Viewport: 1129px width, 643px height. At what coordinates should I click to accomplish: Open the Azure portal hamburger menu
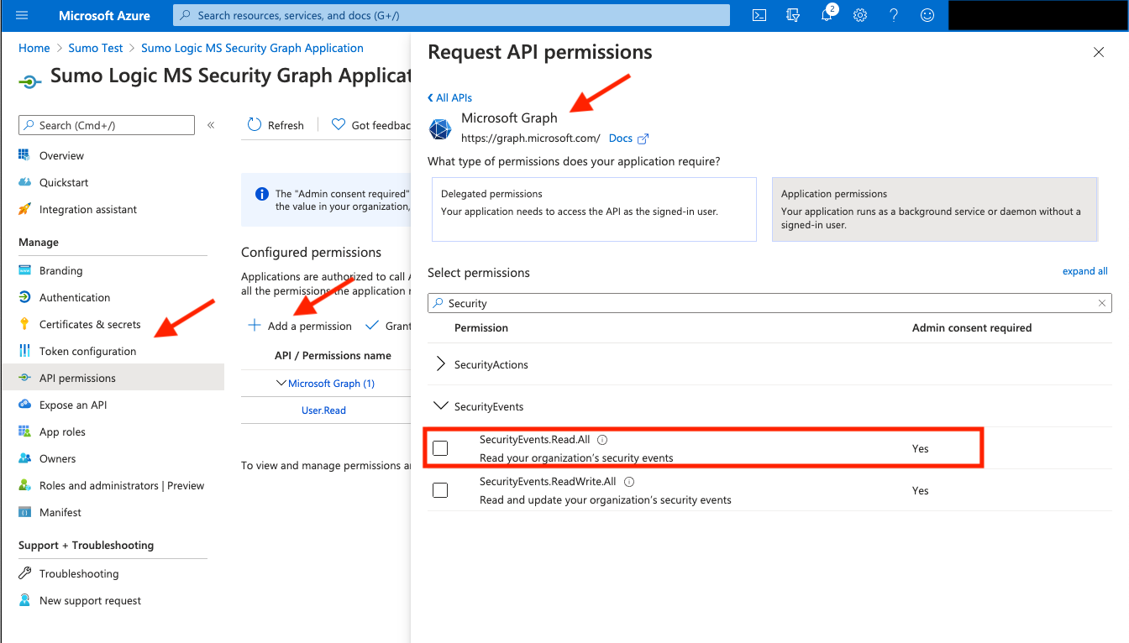coord(21,14)
